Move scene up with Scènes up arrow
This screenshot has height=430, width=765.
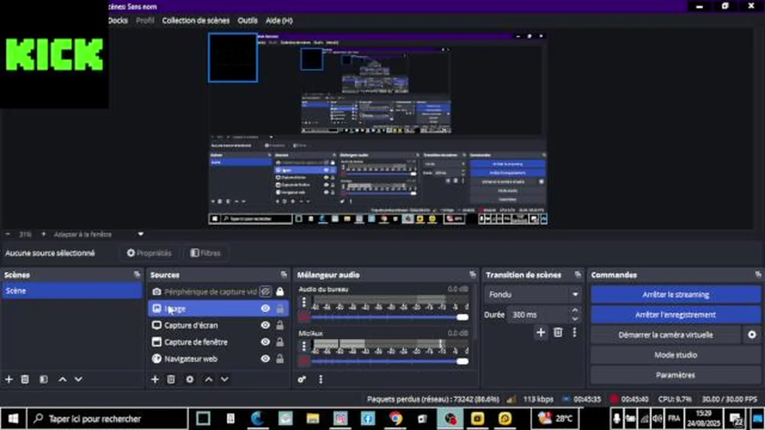click(x=62, y=379)
